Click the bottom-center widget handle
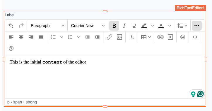Viewport: 212px width, 111px height. [105, 106]
